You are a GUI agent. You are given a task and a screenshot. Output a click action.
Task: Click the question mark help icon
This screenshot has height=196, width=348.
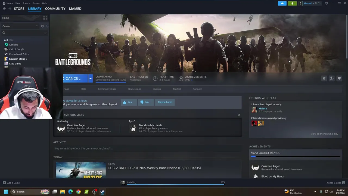click(300, 4)
